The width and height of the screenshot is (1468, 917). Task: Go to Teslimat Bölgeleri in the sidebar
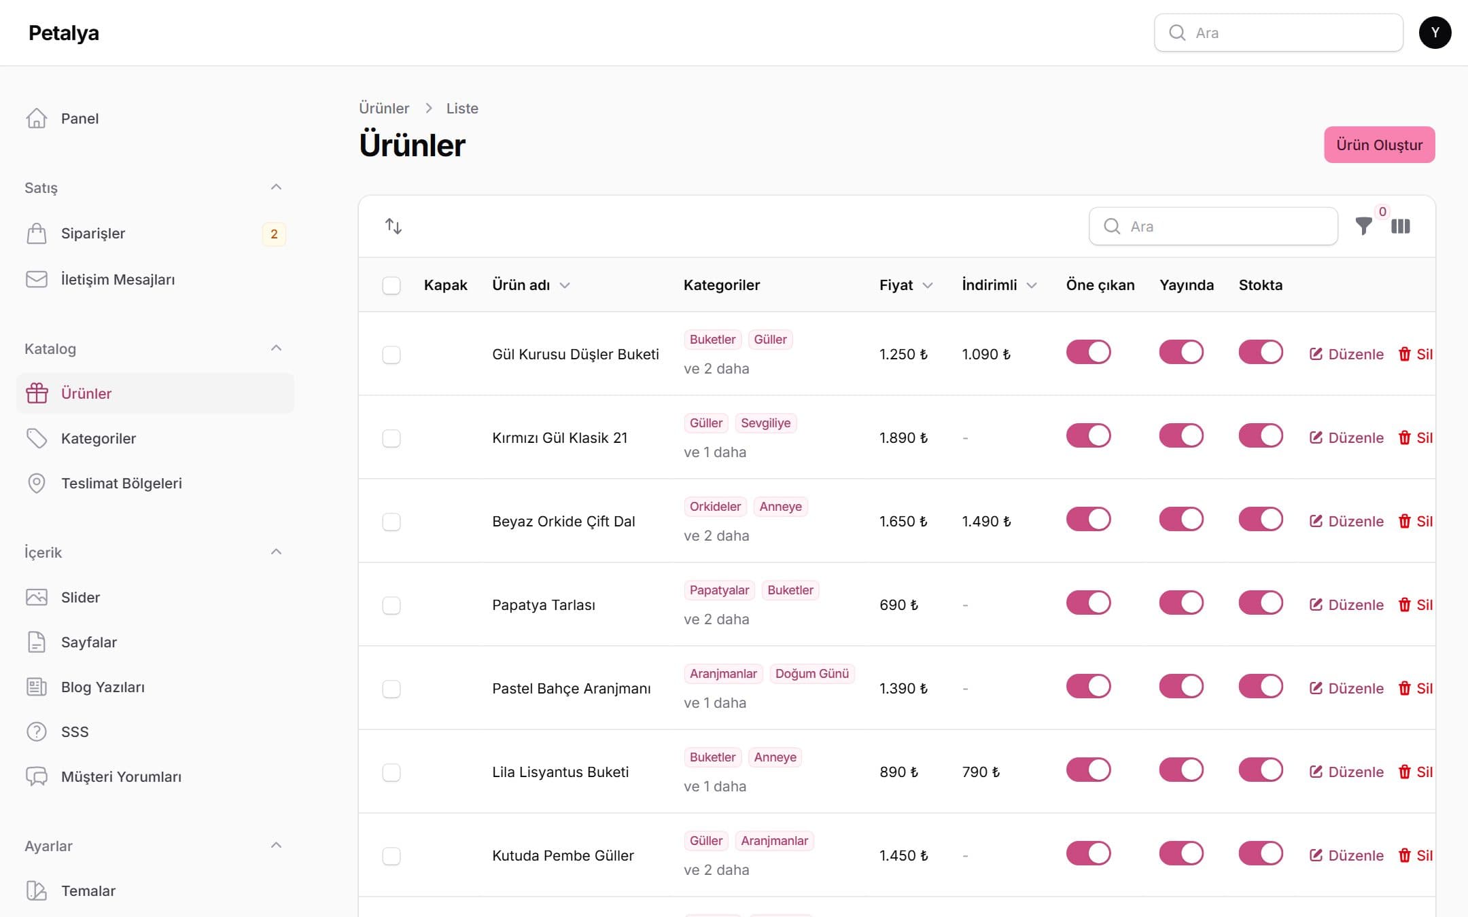(x=155, y=483)
